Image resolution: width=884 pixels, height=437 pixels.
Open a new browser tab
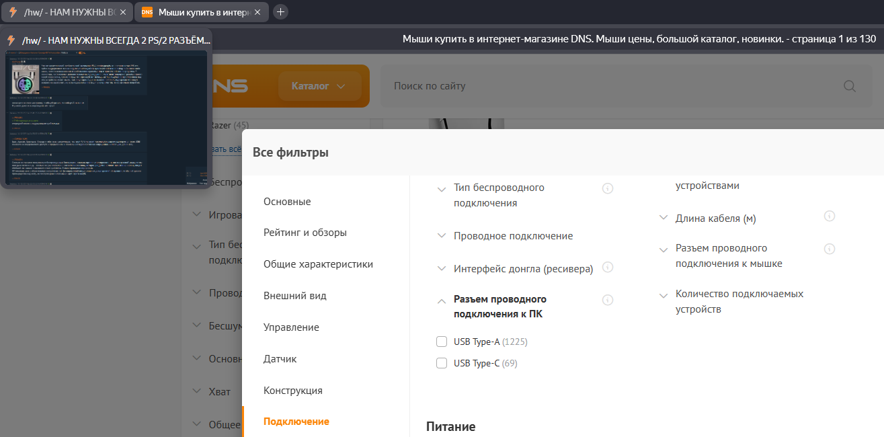tap(281, 11)
